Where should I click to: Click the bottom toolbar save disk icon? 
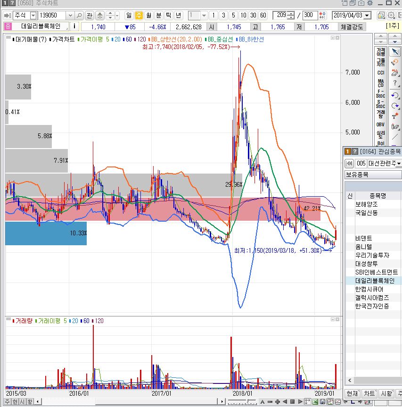coord(322,402)
